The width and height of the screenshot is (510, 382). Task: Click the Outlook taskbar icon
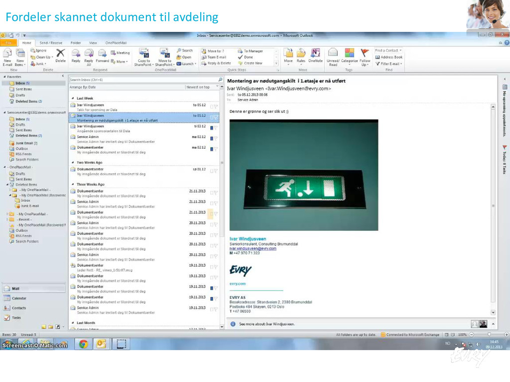102,344
